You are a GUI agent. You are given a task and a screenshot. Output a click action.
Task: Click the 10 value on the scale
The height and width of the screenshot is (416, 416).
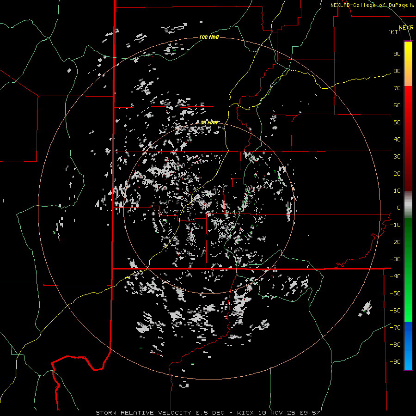[397, 191]
